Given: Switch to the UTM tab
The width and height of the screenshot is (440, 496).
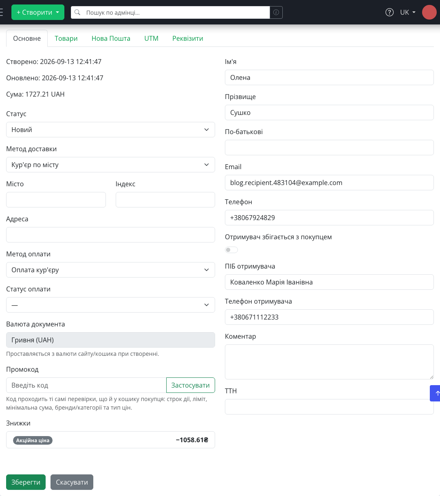Looking at the screenshot, I should [151, 38].
